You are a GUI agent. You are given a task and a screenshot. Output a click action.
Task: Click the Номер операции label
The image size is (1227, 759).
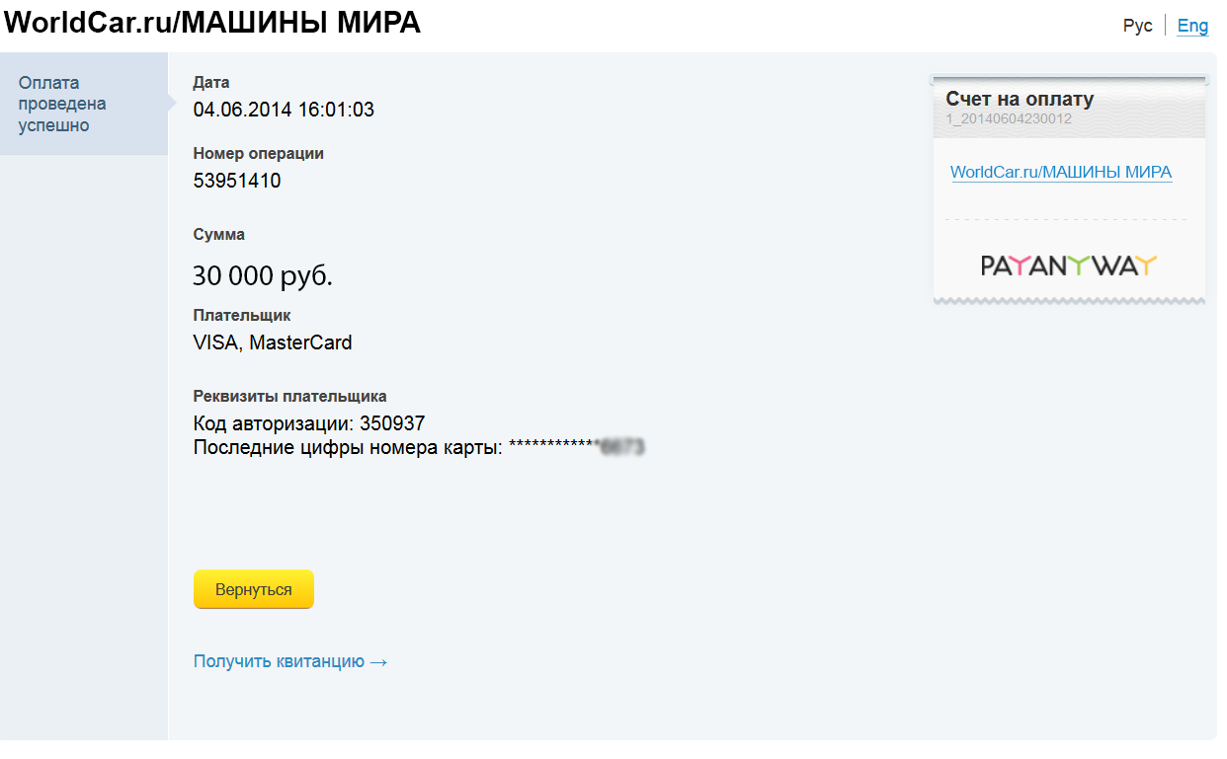coord(259,154)
